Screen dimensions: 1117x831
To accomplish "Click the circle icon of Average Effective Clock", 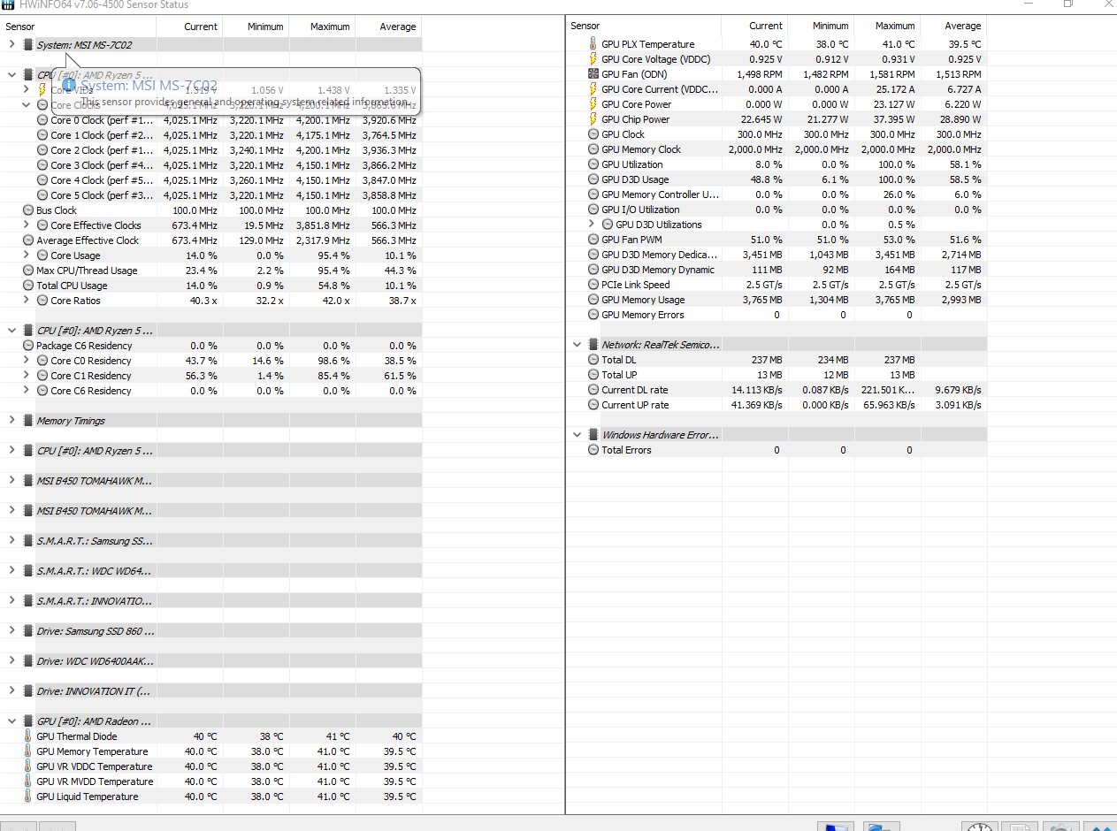I will click(x=28, y=240).
